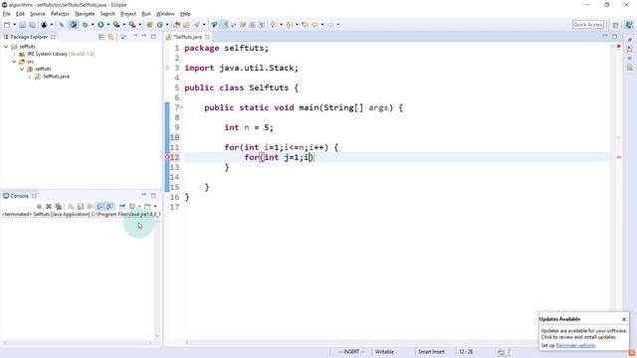Open the New Java Class dropdown arrow
The width and height of the screenshot is (637, 358).
(167, 25)
